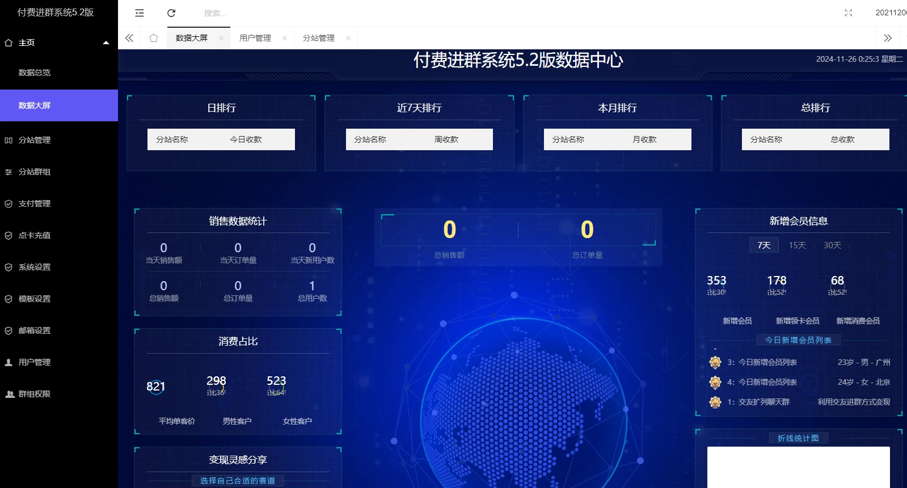Click the page refresh icon
This screenshot has width=907, height=488.
[x=171, y=13]
